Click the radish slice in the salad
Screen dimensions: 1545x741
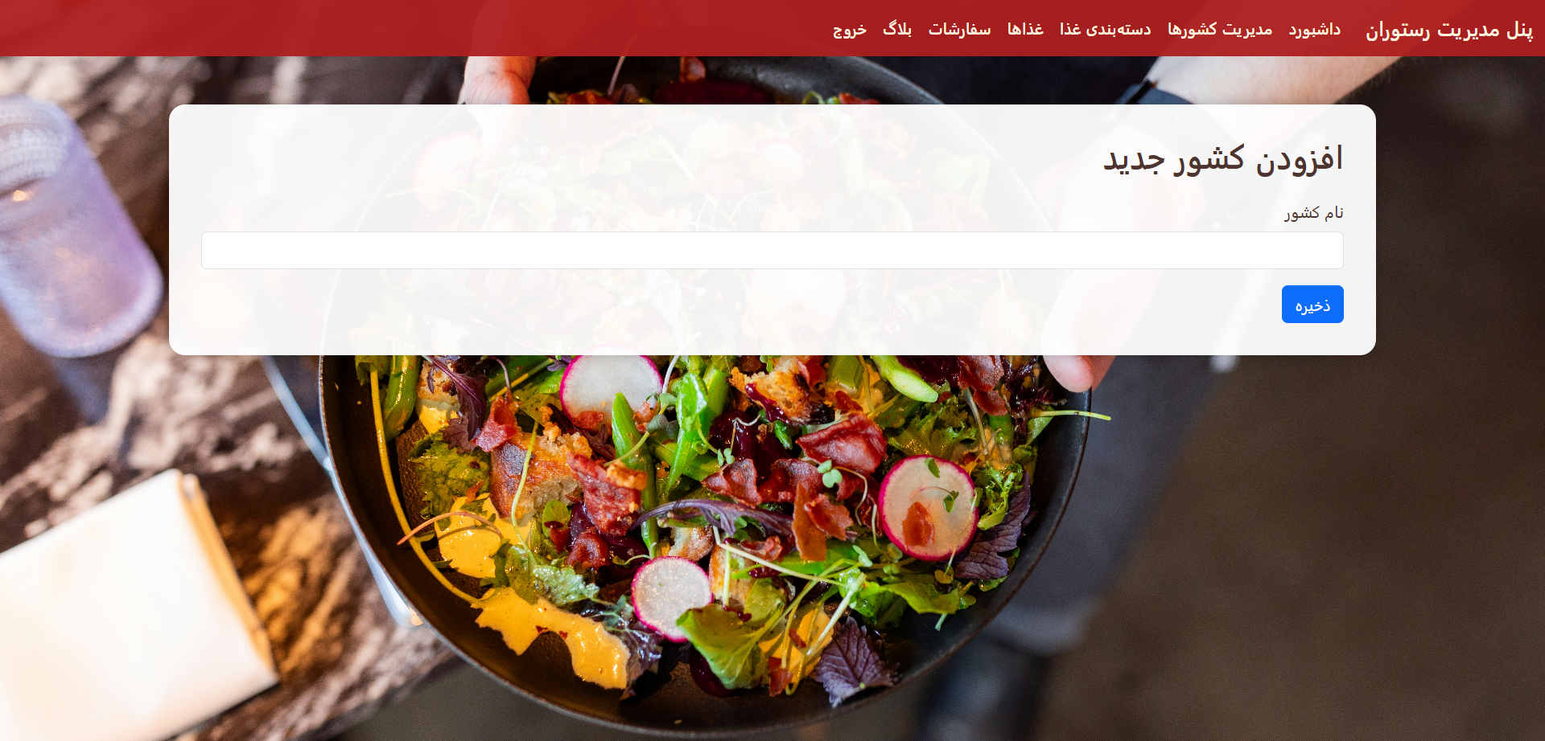(928, 507)
